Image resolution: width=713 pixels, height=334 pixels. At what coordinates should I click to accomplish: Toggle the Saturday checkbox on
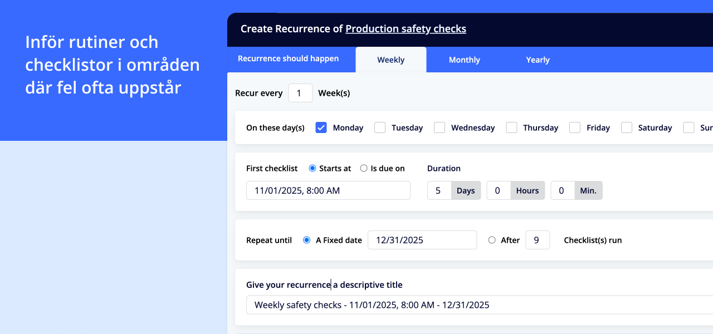pyautogui.click(x=627, y=127)
